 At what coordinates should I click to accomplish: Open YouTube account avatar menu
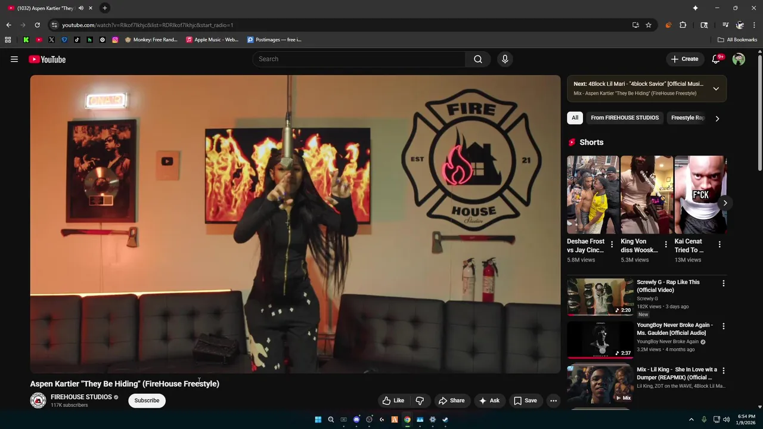tap(739, 59)
